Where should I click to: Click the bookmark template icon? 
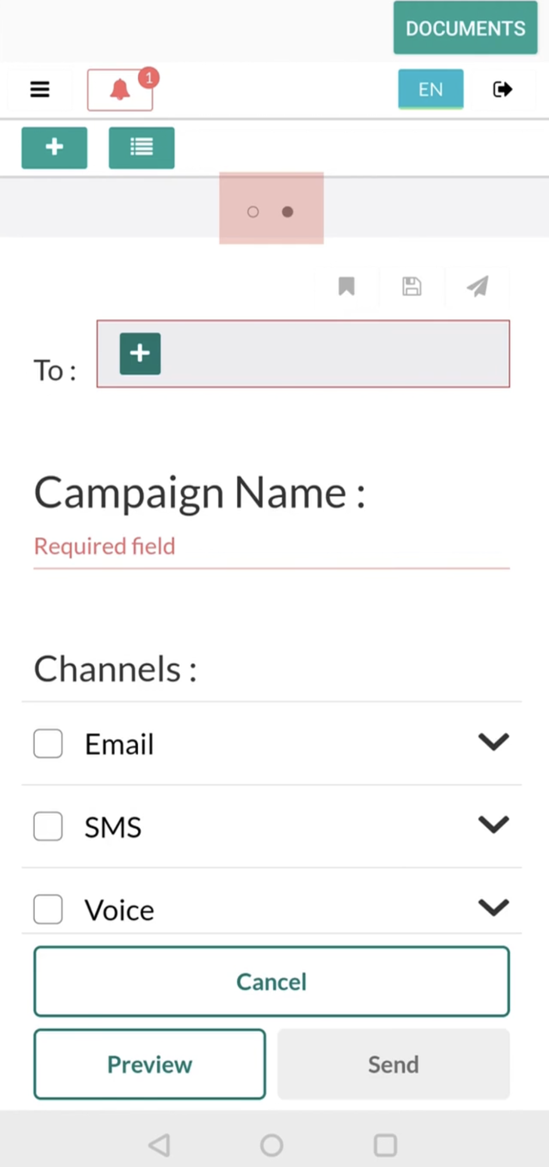tap(346, 286)
